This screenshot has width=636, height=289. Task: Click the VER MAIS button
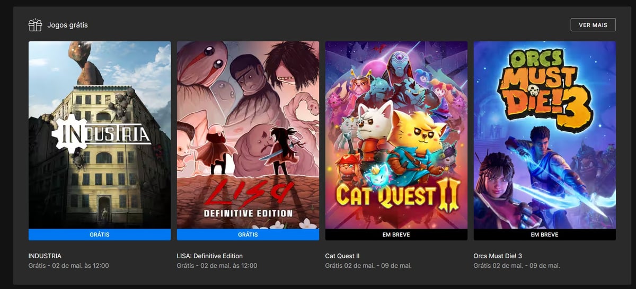593,25
